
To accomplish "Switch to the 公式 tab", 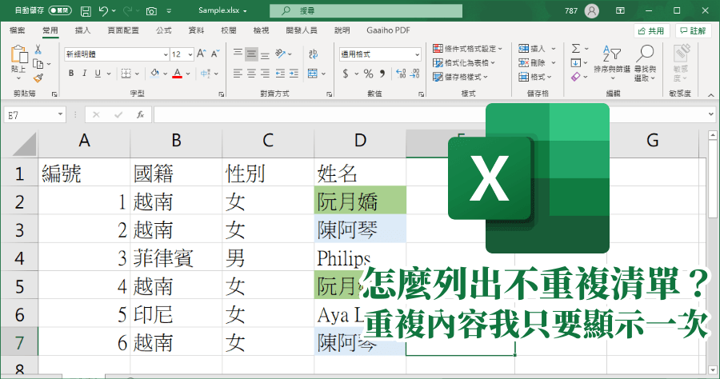I will click(x=163, y=30).
